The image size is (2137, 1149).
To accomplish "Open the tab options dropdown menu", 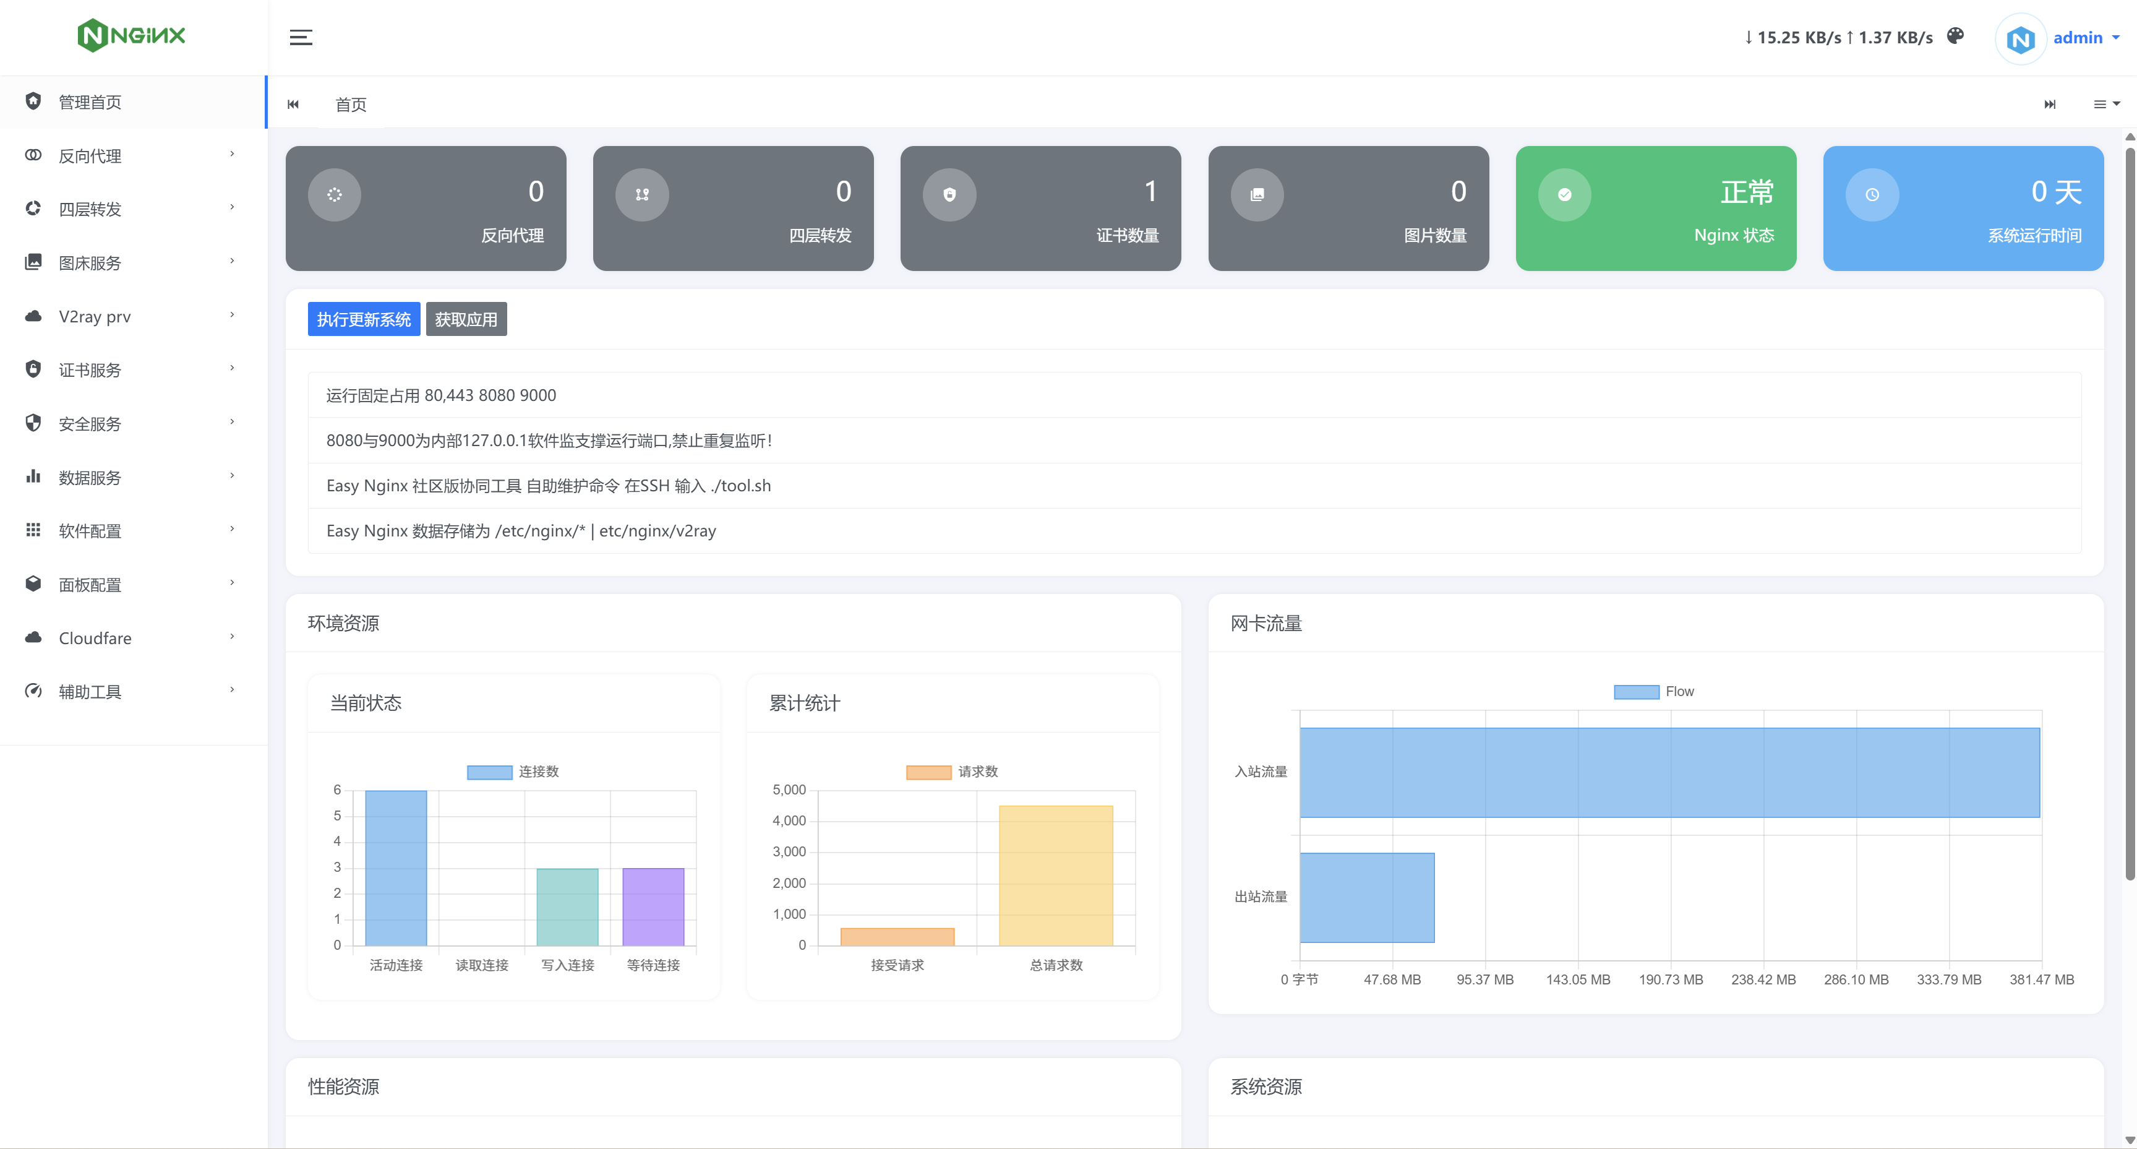I will pos(2106,105).
